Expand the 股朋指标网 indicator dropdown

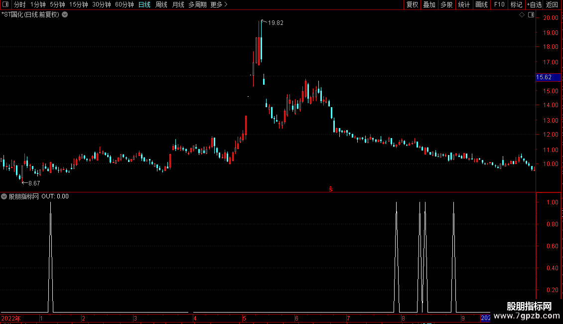4,196
